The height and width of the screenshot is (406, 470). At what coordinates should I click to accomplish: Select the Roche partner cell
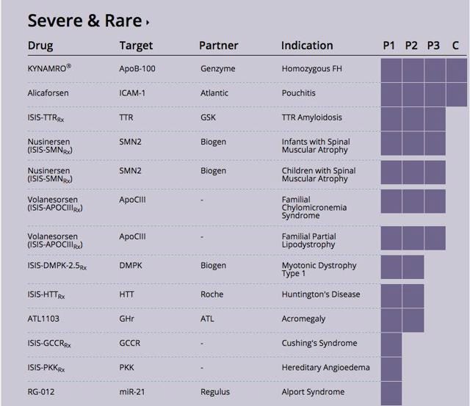(212, 294)
